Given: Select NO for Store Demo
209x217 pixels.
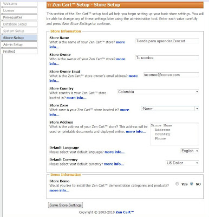Looking at the screenshot, I should coord(192,184).
